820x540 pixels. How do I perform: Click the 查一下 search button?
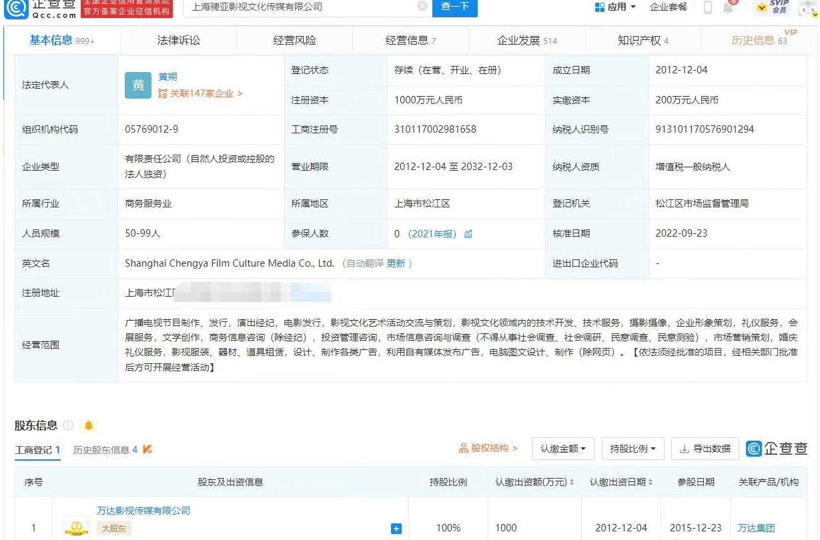(x=454, y=9)
